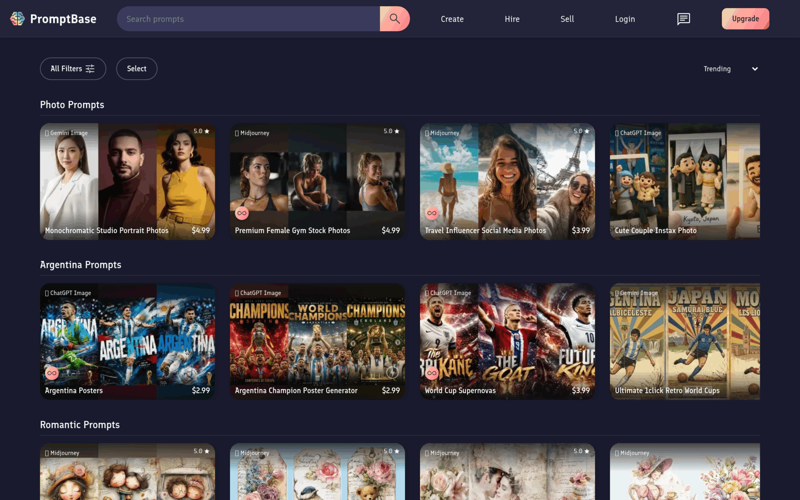Open Cute Couple Instax Photo card
This screenshot has width=800, height=500.
(x=685, y=182)
